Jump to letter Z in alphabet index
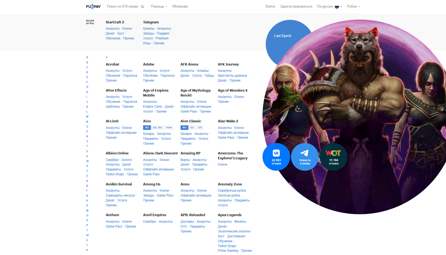Image resolution: width=446 pixels, height=255 pixels. click(x=87, y=176)
